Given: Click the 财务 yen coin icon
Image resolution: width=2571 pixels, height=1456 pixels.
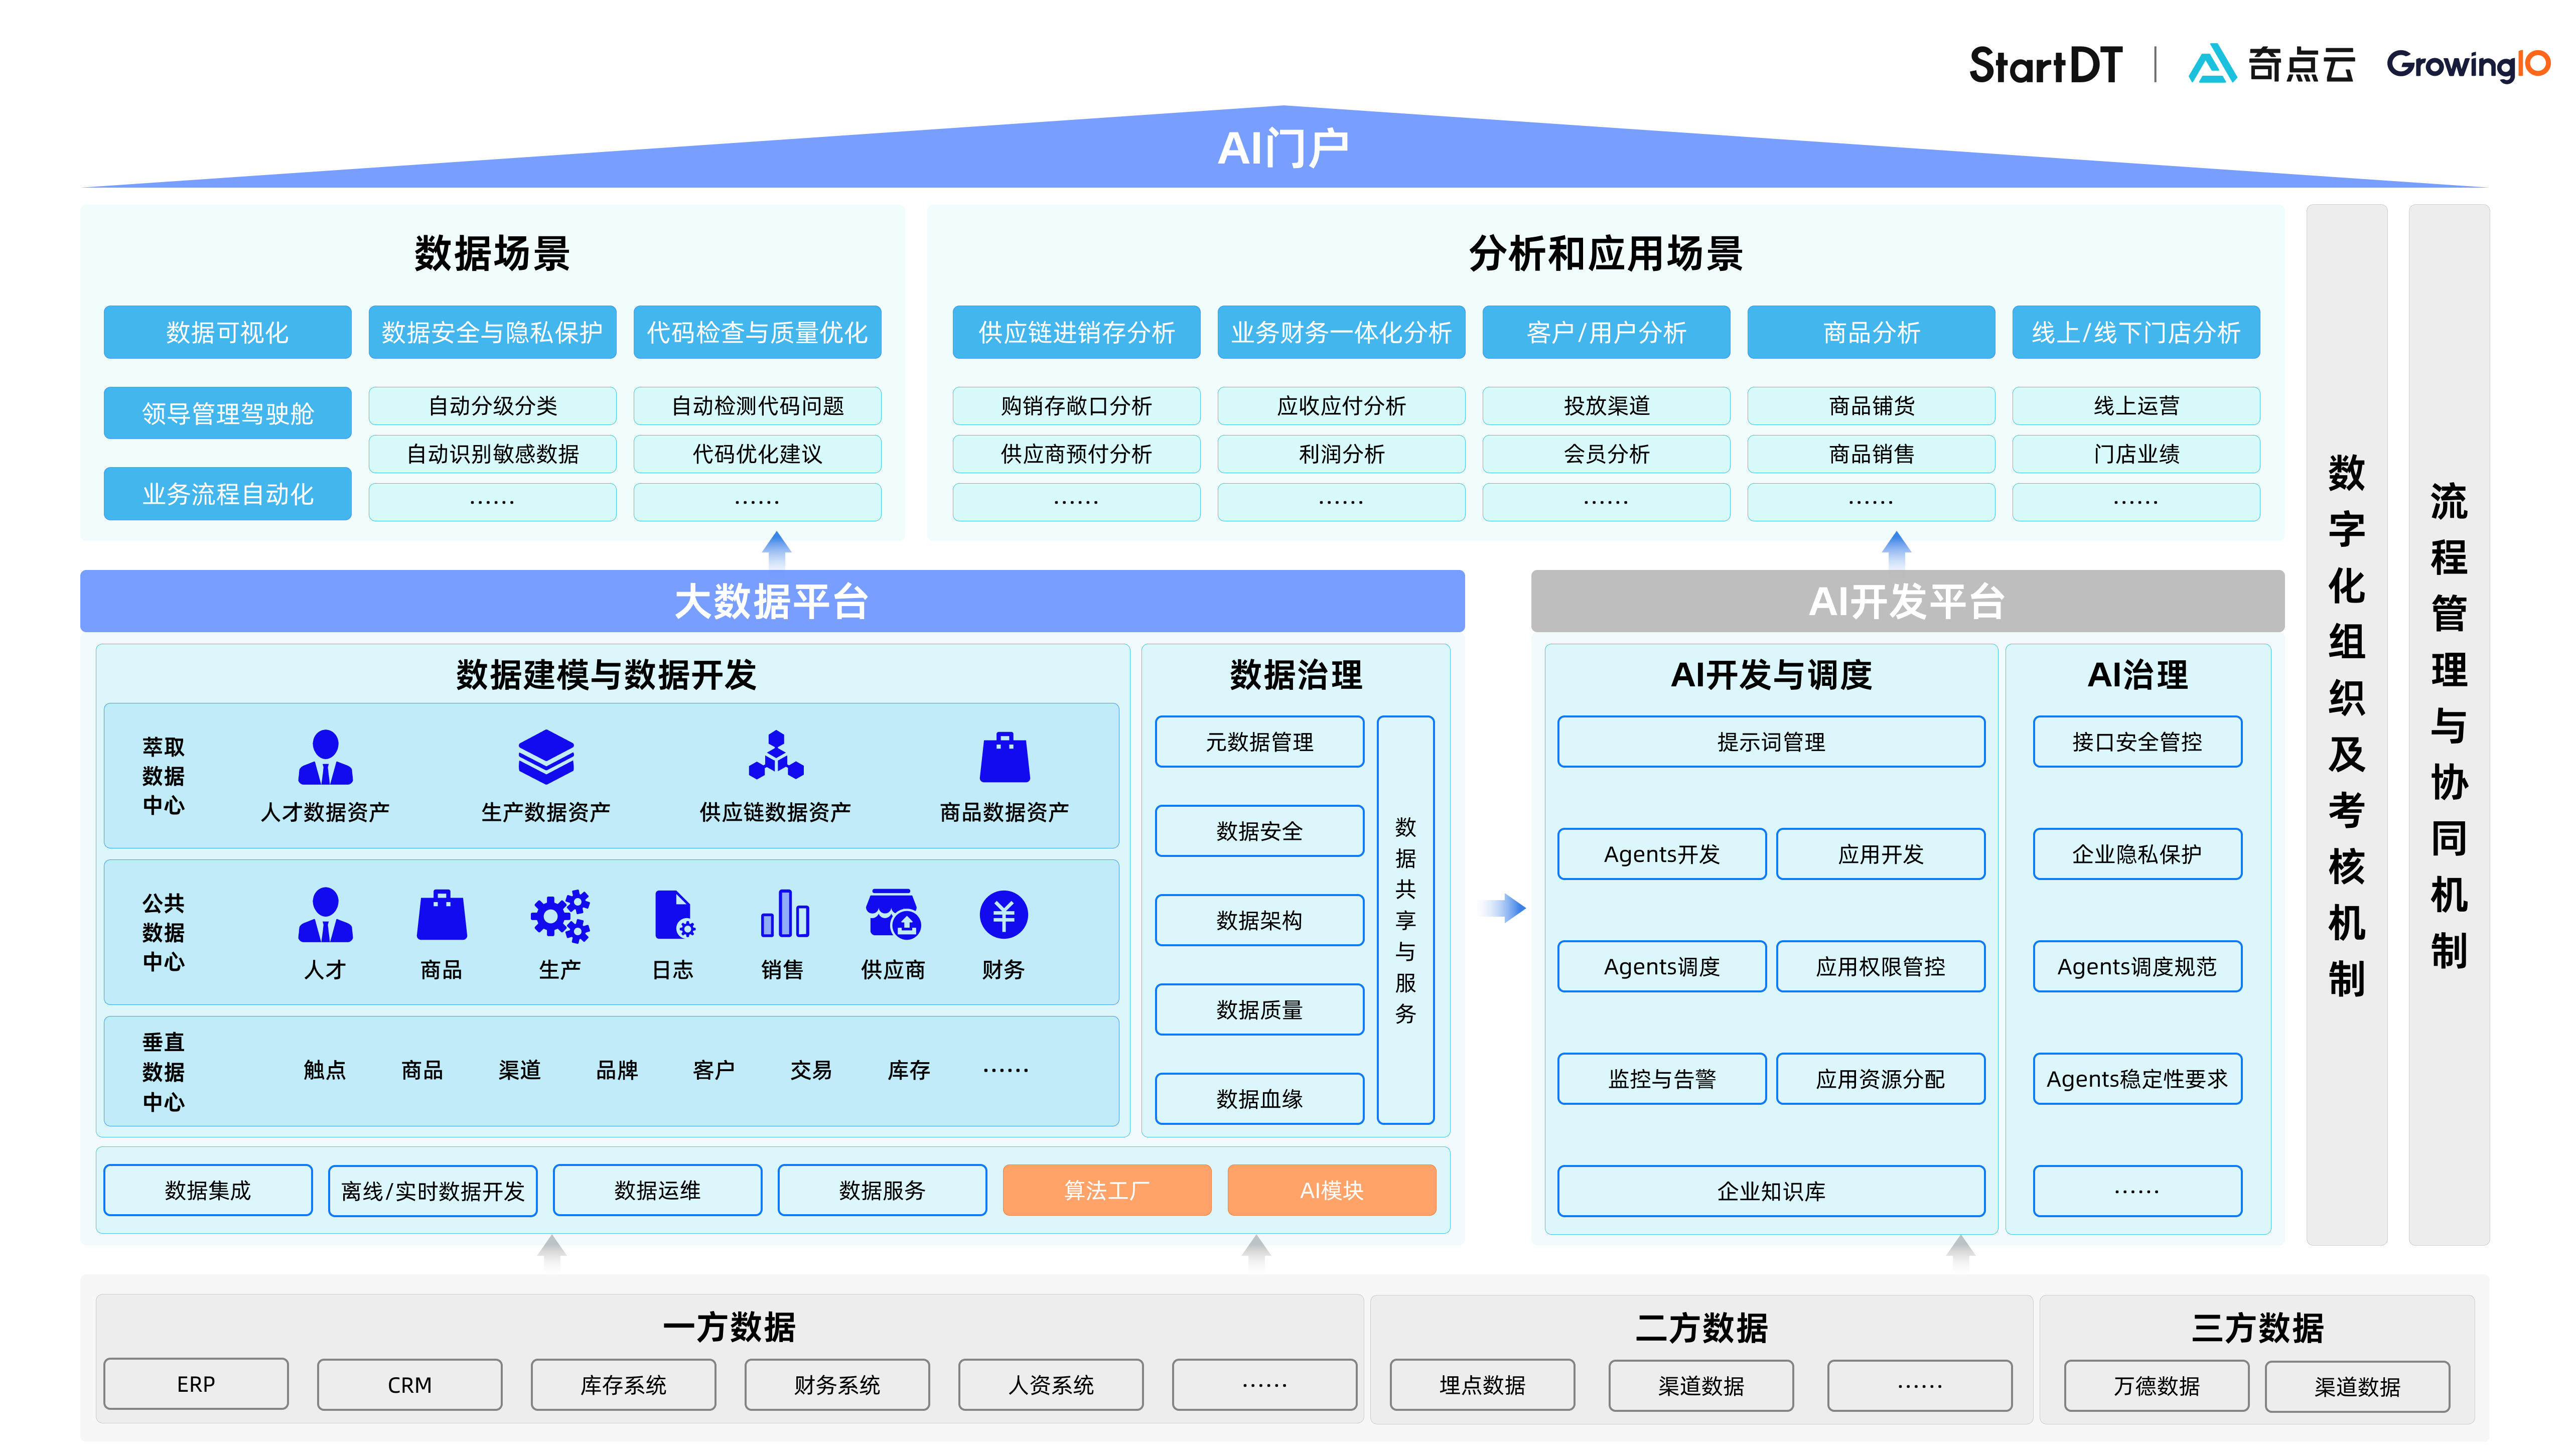Looking at the screenshot, I should 1003,915.
